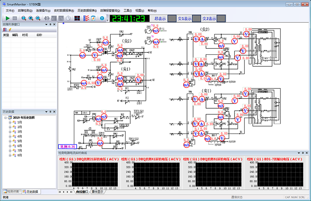Switch to the 检测点集 bottom tab
311x201 pixels.
click(x=12, y=192)
